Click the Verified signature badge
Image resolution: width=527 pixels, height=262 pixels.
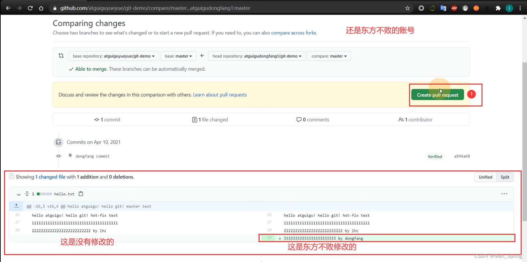point(435,157)
